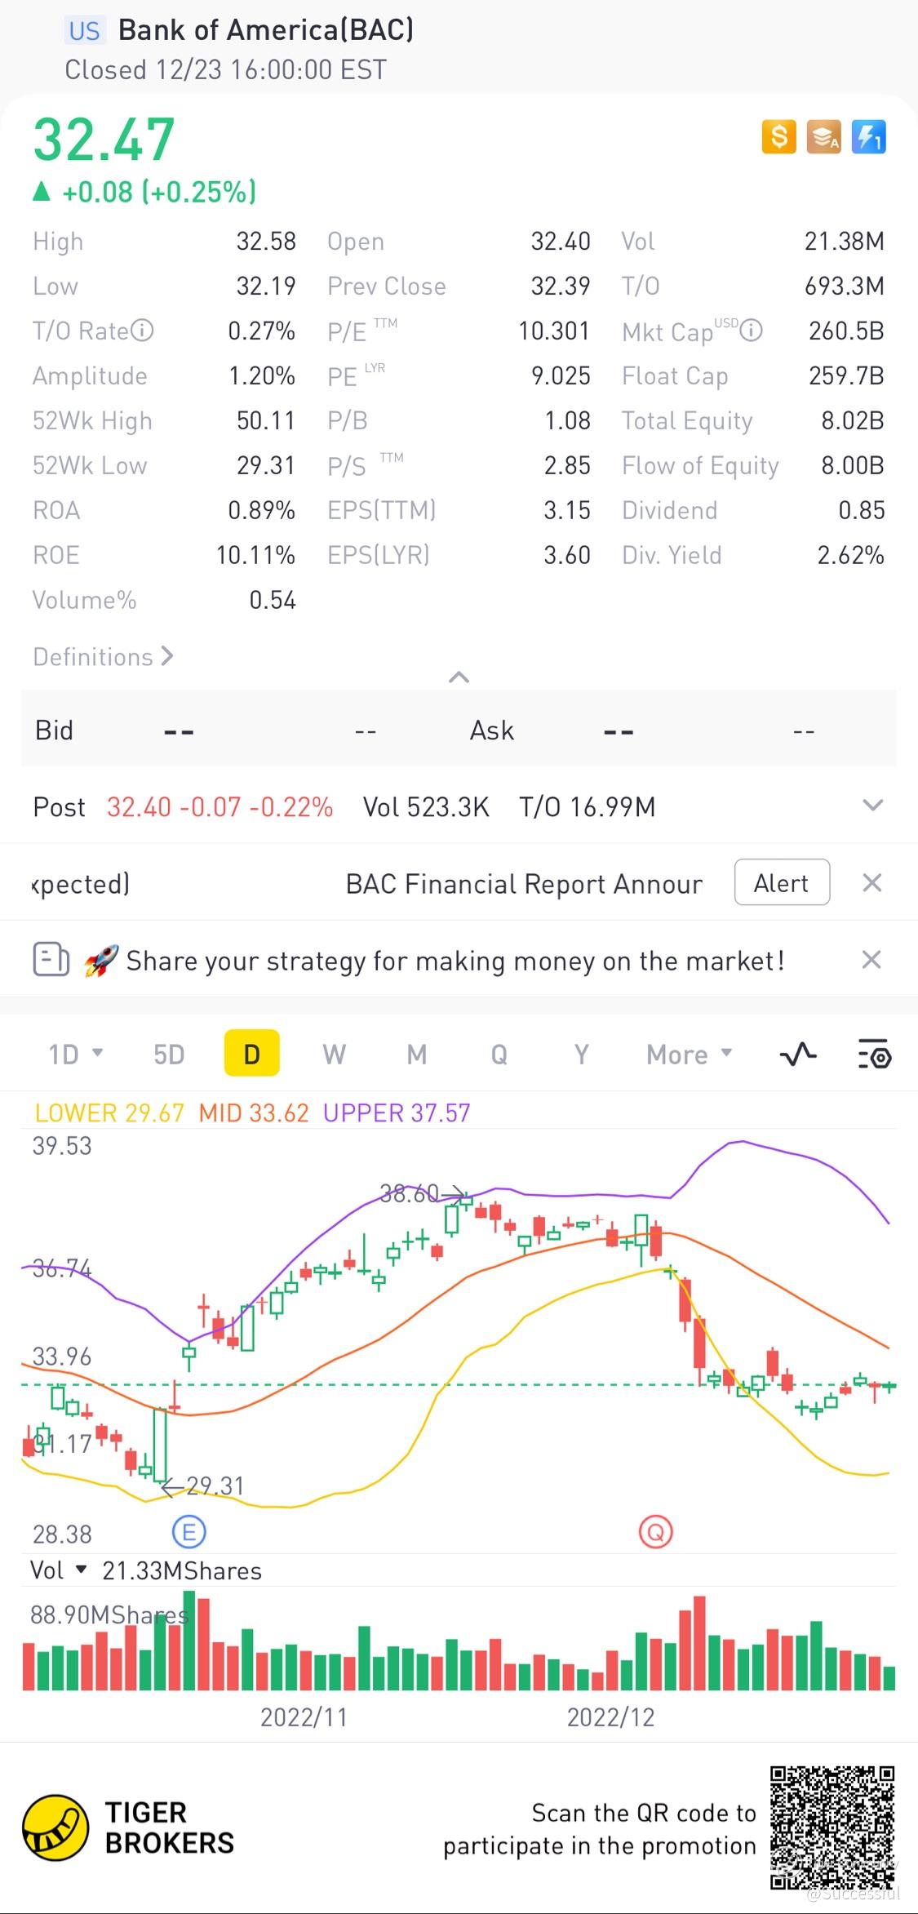Tap the orange dollar sign icon
The height and width of the screenshot is (1914, 918).
778,137
